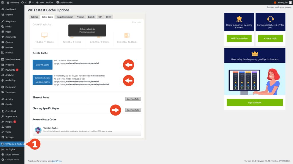Open the comments bubble in admin bar
The width and height of the screenshot is (293, 164).
29,2
